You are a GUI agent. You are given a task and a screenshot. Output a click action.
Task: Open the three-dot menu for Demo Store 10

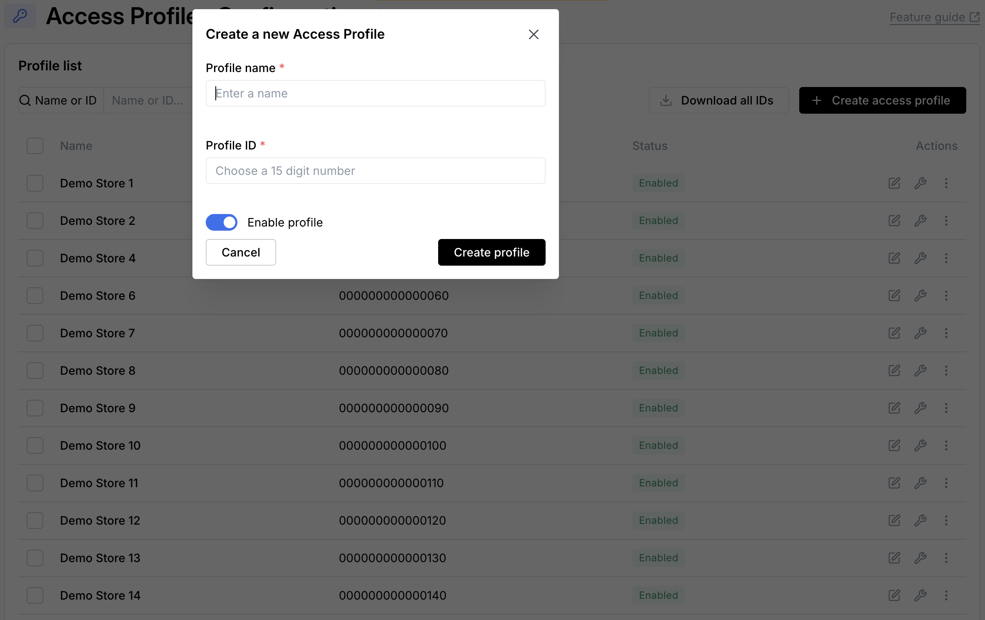tap(946, 446)
